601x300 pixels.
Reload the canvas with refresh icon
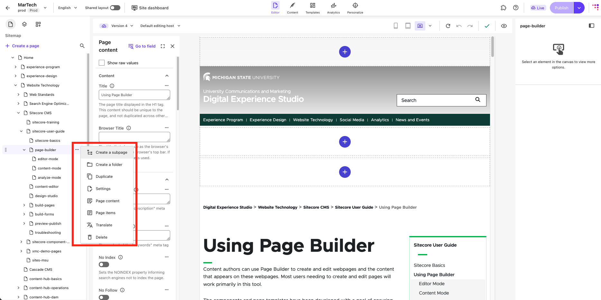(x=448, y=26)
